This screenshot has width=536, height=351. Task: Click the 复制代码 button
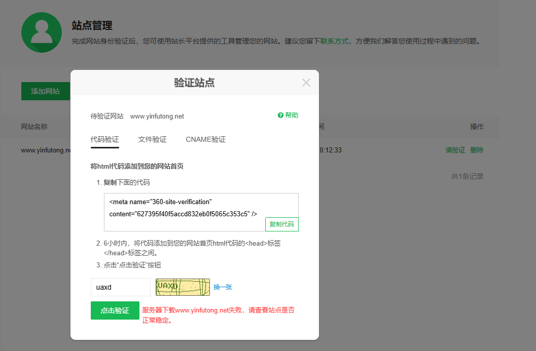pos(281,224)
